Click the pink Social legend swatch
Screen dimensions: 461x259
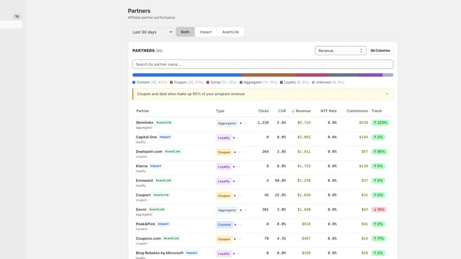tap(207, 82)
